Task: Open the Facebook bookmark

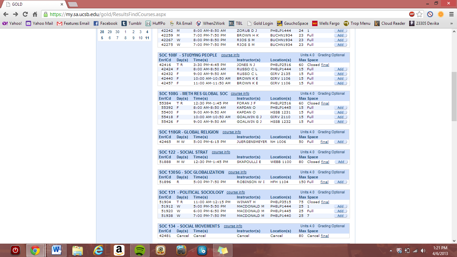Action: [105, 23]
